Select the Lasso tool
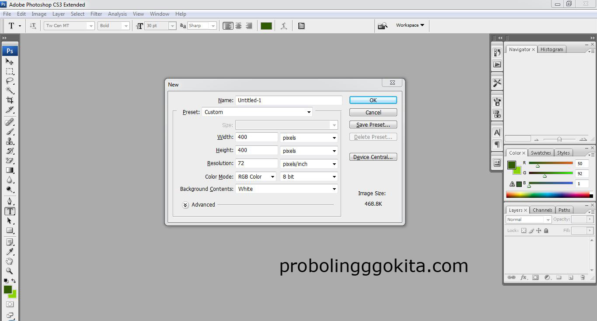 point(10,81)
